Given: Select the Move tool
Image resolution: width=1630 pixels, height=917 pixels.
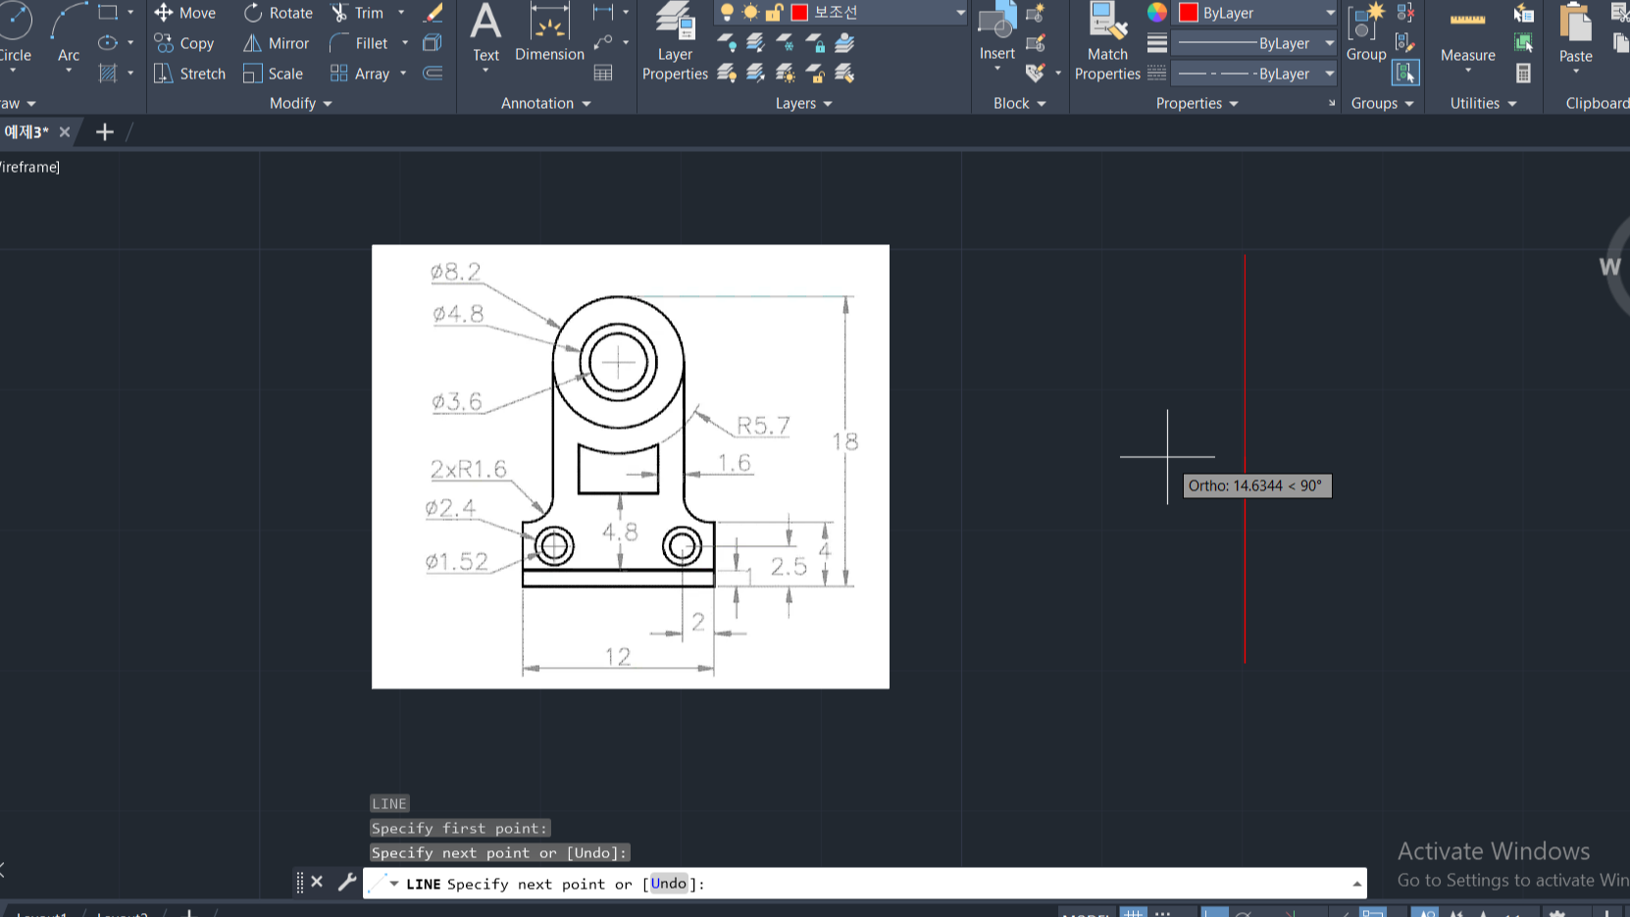Looking at the screenshot, I should (x=184, y=13).
